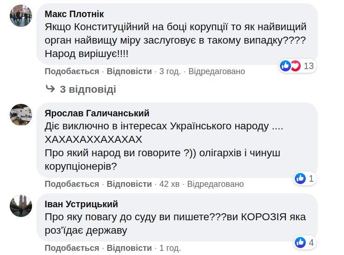This screenshot has width=344, height=255.
Task: Click reaction icons on Макс Плотнік's comment
Action: [291, 66]
